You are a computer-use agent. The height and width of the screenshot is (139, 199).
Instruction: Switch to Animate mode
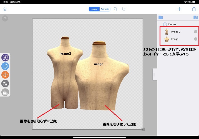point(105,9)
